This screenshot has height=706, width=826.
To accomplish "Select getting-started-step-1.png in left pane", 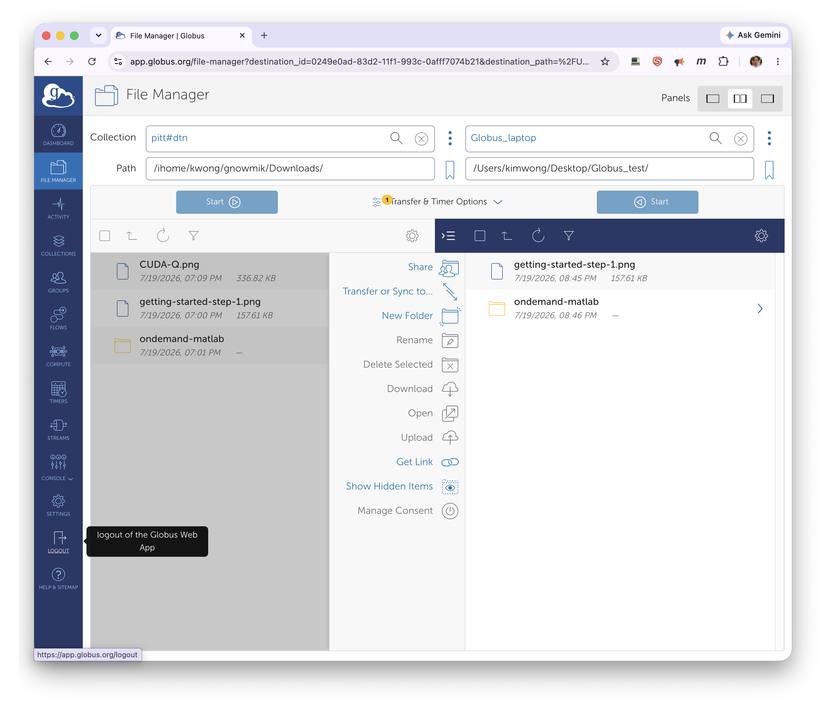I will tap(210, 308).
